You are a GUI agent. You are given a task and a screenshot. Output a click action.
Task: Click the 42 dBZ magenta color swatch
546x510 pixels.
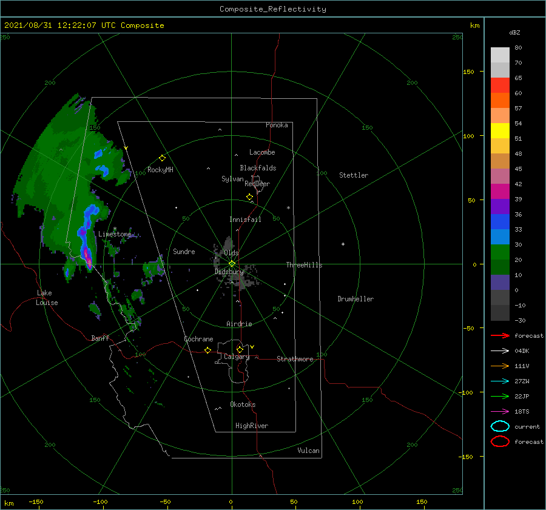pos(500,191)
